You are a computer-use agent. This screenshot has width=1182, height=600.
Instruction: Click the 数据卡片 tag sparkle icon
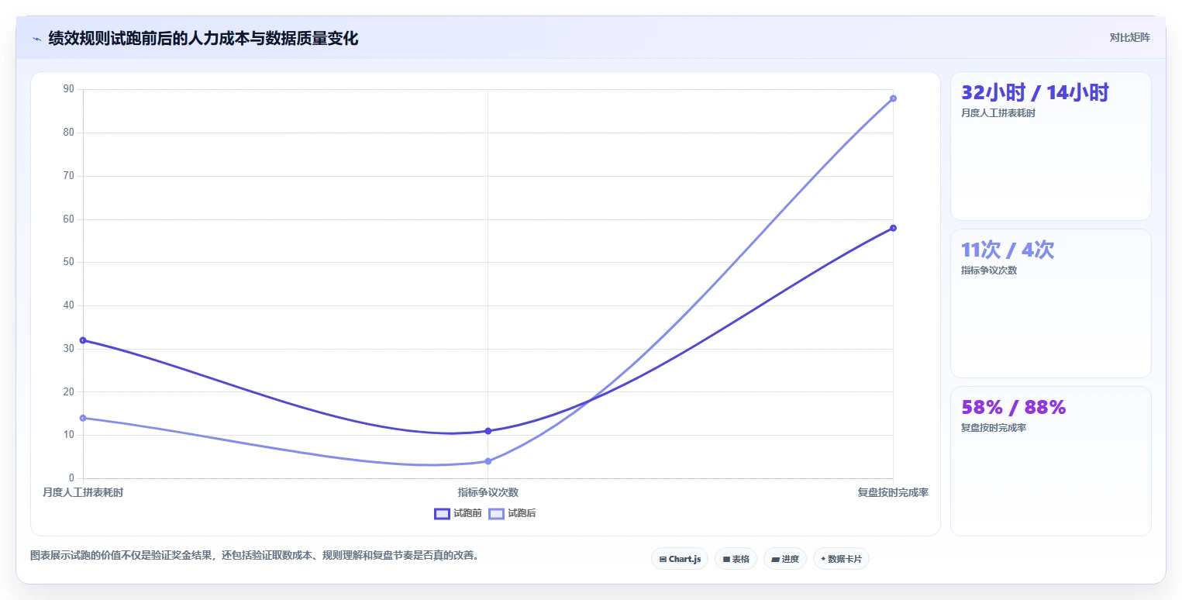point(823,558)
